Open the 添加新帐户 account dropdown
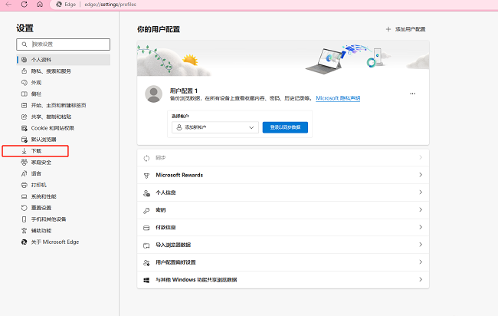498x316 pixels. [x=214, y=127]
